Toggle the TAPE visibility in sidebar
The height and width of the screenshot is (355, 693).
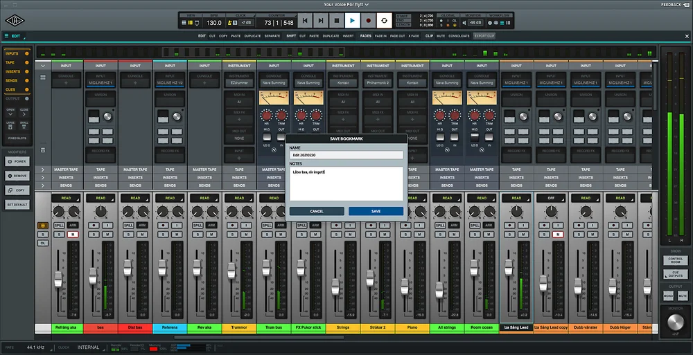coord(26,63)
